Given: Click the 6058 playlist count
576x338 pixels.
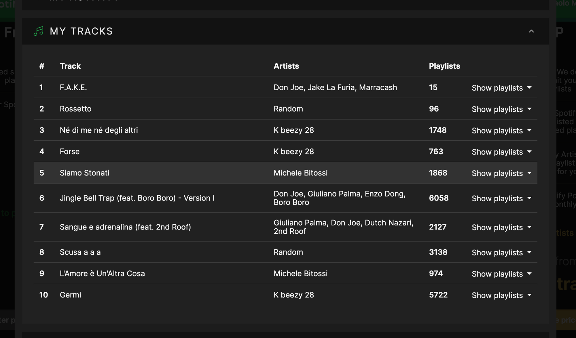Looking at the screenshot, I should pos(439,198).
